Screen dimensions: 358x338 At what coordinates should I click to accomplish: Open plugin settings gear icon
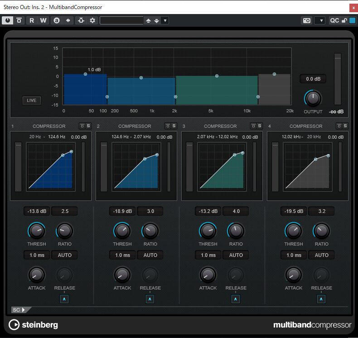click(x=92, y=20)
